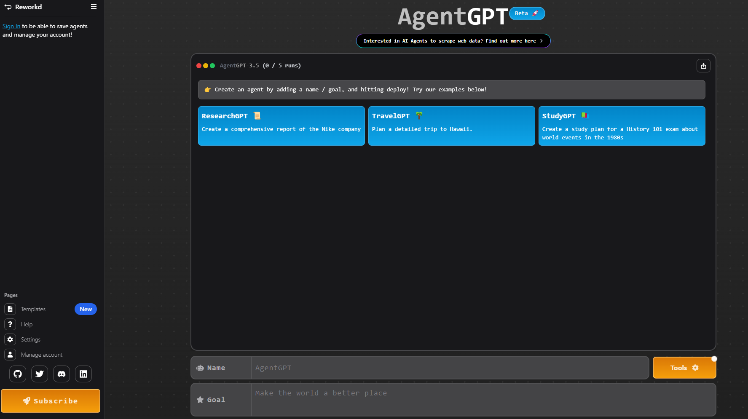Screen dimensions: 748x419
Task: Click the red dot in the chat window header
Action: 199,66
